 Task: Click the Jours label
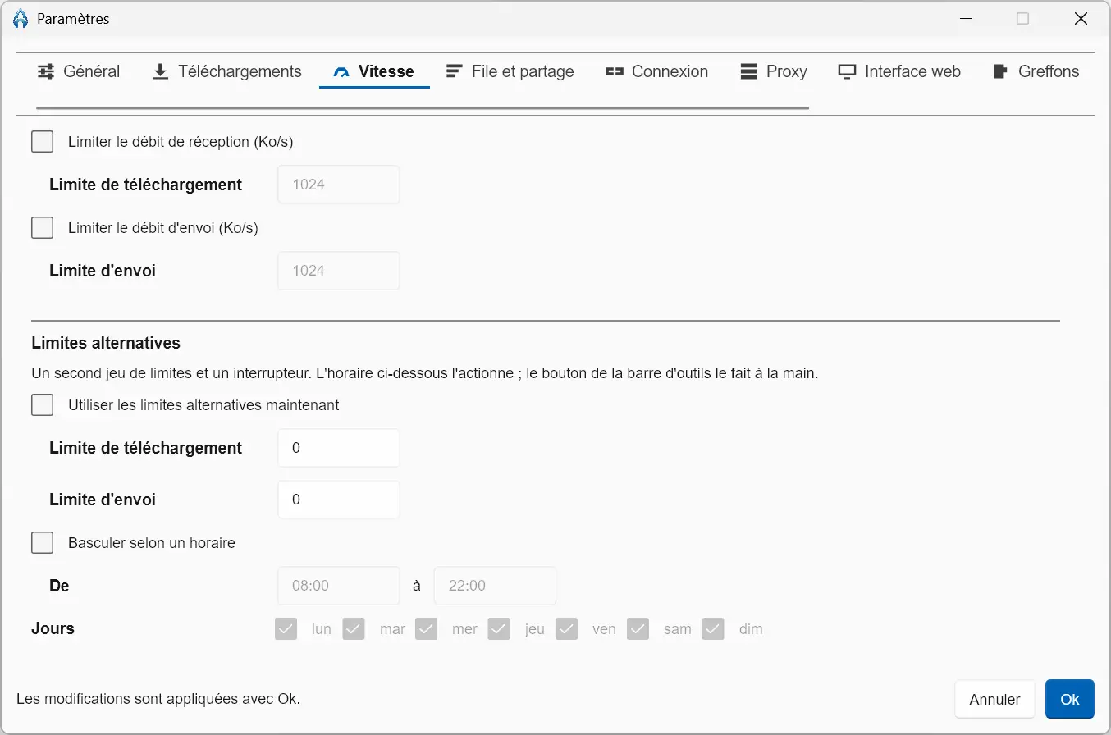click(x=53, y=628)
